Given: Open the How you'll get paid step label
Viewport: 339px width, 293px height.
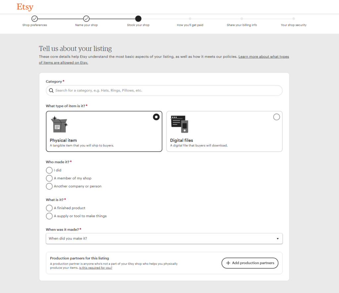Looking at the screenshot, I should point(190,25).
